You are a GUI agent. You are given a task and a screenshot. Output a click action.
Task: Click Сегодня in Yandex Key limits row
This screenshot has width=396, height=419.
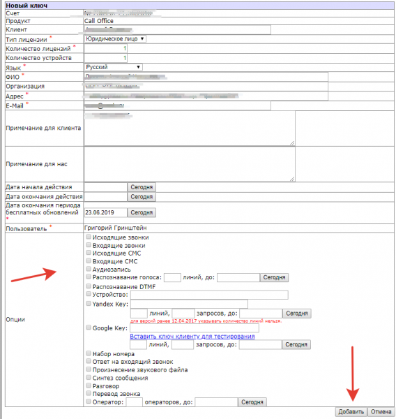[x=297, y=313]
